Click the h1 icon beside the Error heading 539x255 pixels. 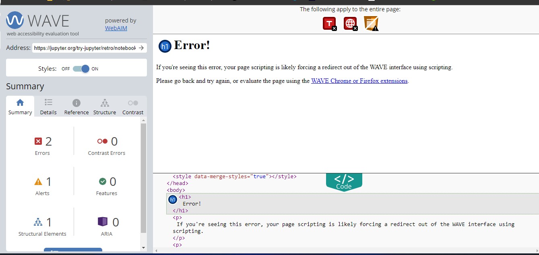click(x=165, y=46)
